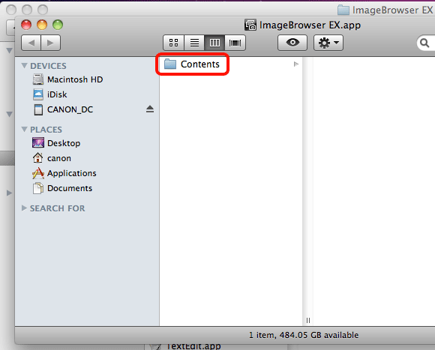Go forward with the right arrow
The width and height of the screenshot is (435, 350).
pos(50,43)
